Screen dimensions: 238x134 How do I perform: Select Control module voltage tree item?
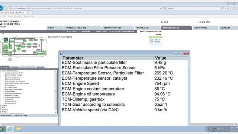click(x=13, y=75)
